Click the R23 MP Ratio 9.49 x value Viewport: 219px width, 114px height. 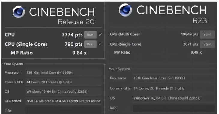(196, 52)
